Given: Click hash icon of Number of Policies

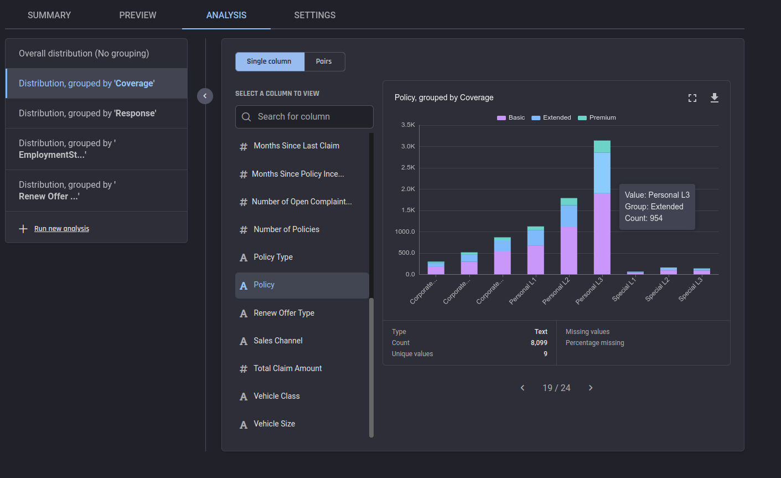Looking at the screenshot, I should (244, 230).
